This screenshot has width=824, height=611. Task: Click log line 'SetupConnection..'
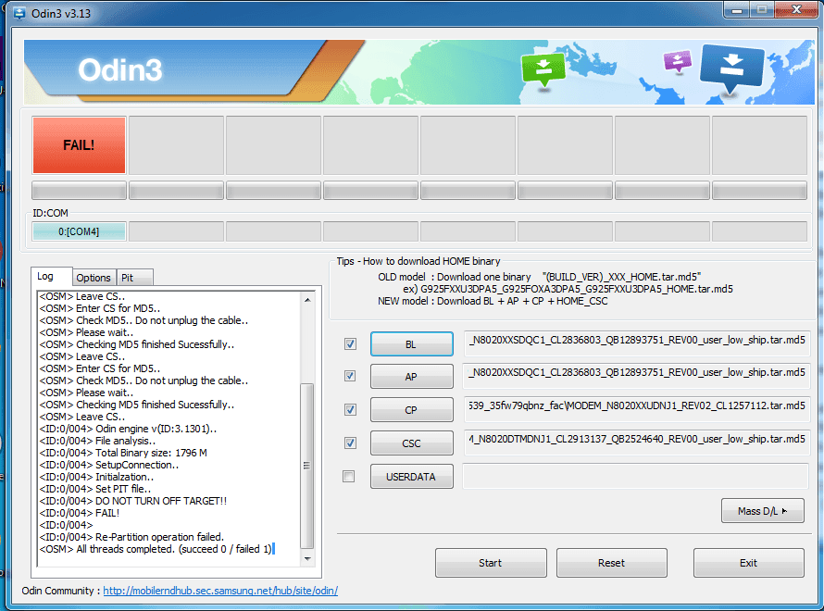108,465
